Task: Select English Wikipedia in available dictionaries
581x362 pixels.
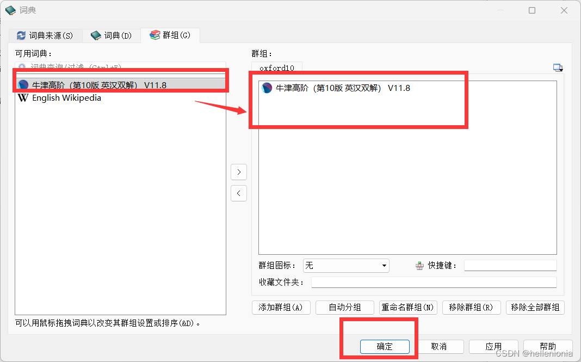Action: (x=120, y=98)
